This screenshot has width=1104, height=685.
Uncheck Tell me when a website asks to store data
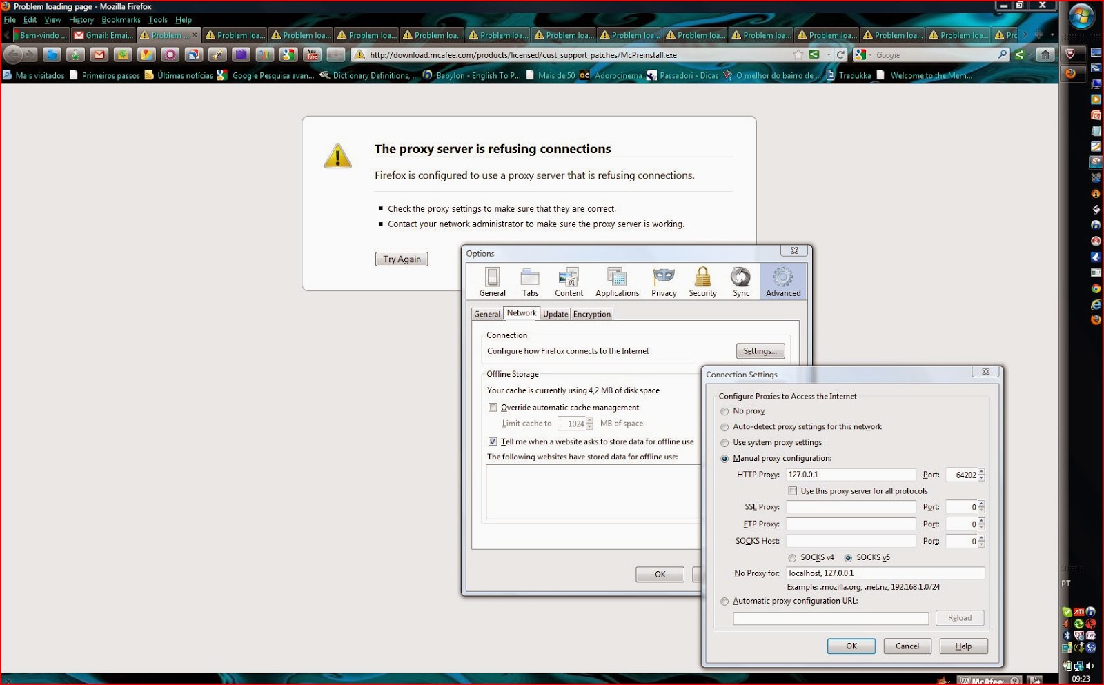(x=493, y=441)
